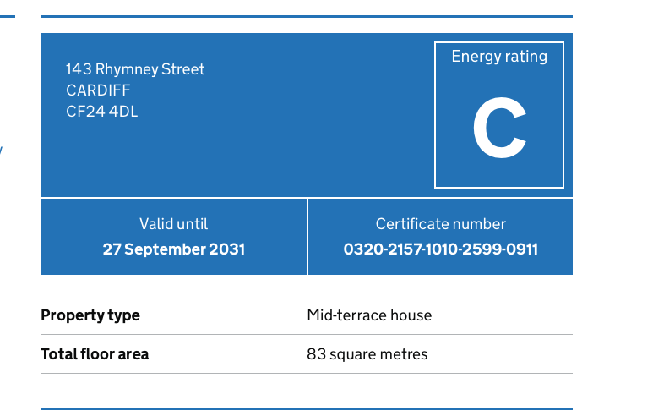
Task: Click the large letter C rating
Action: [499, 129]
